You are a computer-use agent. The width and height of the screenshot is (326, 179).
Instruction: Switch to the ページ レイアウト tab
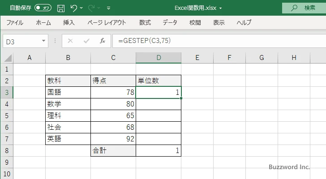click(x=107, y=22)
